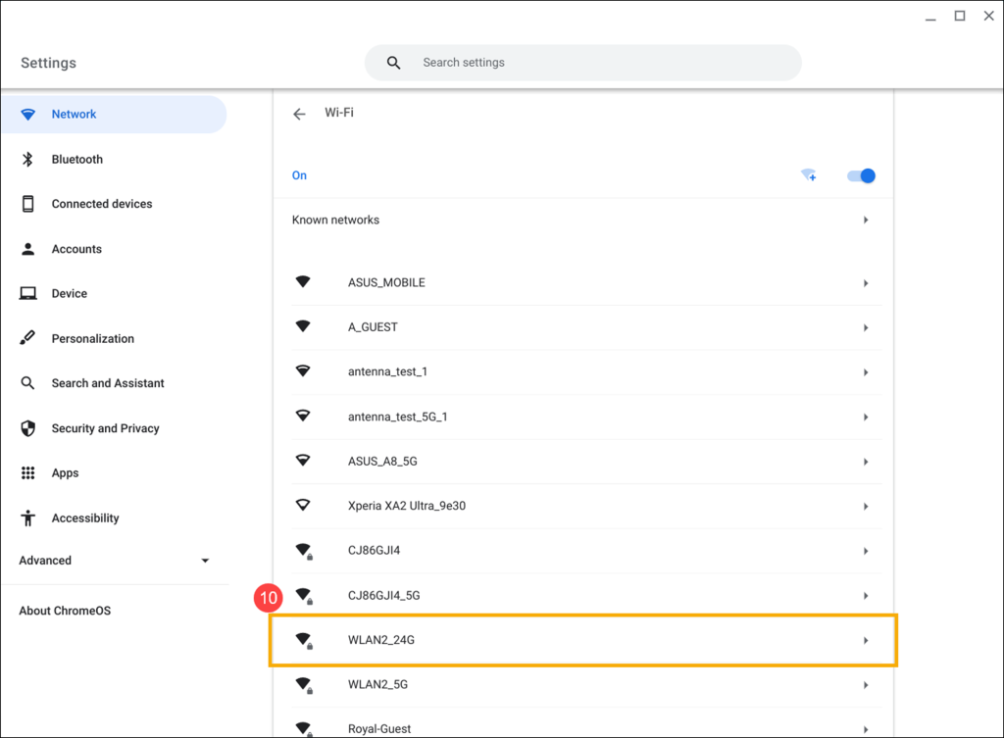Open Apps settings section
1004x738 pixels.
pyautogui.click(x=66, y=473)
